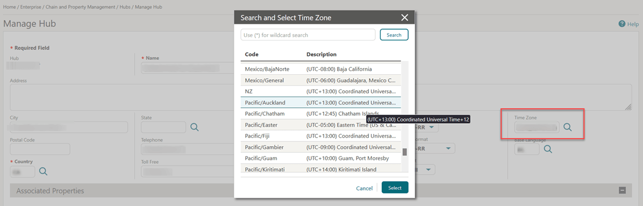Click the (UTC+12:45) Chatham Islands description
The width and height of the screenshot is (643, 206).
pos(343,113)
